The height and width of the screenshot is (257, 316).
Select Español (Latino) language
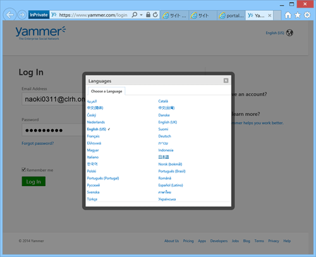point(171,185)
